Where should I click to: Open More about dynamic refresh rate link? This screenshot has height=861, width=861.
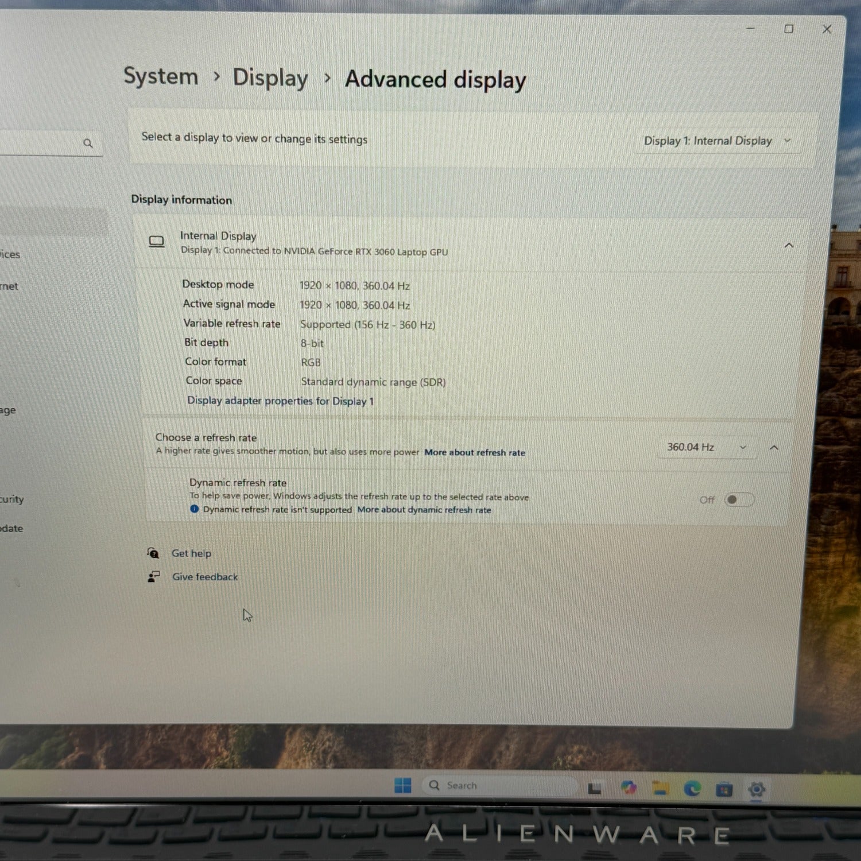point(424,510)
